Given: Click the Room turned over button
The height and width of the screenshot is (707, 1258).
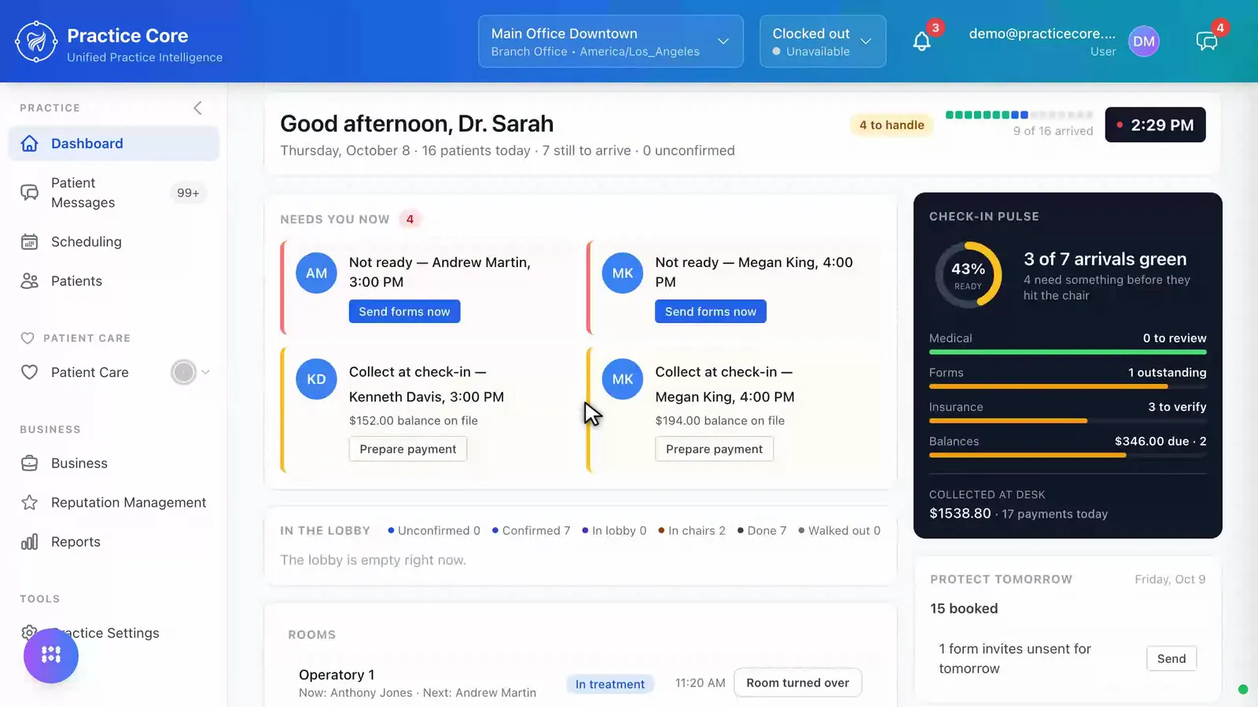Looking at the screenshot, I should click(798, 683).
